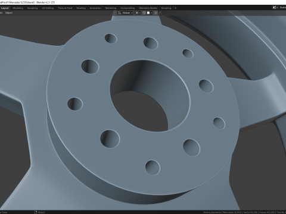Toggle the snapping magnet button

coord(144,13)
